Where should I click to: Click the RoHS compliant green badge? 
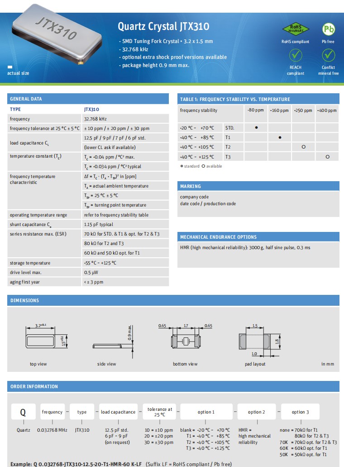coord(295,29)
